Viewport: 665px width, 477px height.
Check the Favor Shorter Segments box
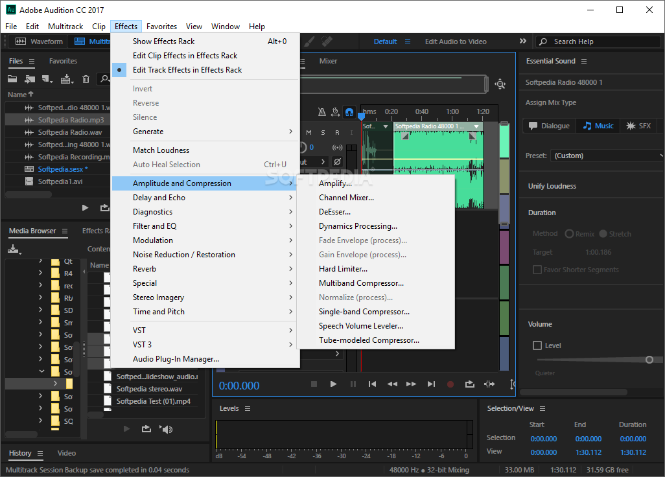click(537, 270)
